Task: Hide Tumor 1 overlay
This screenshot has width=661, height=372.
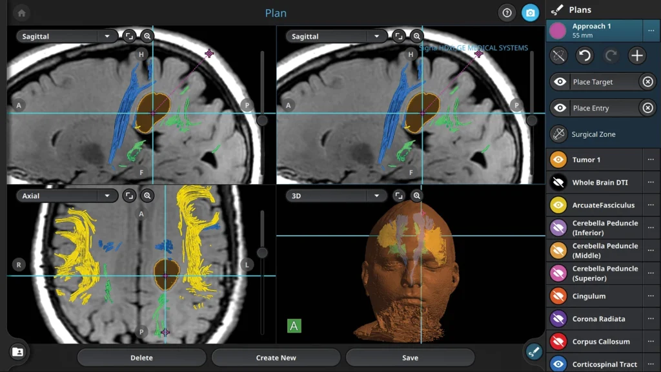Action: coord(558,160)
